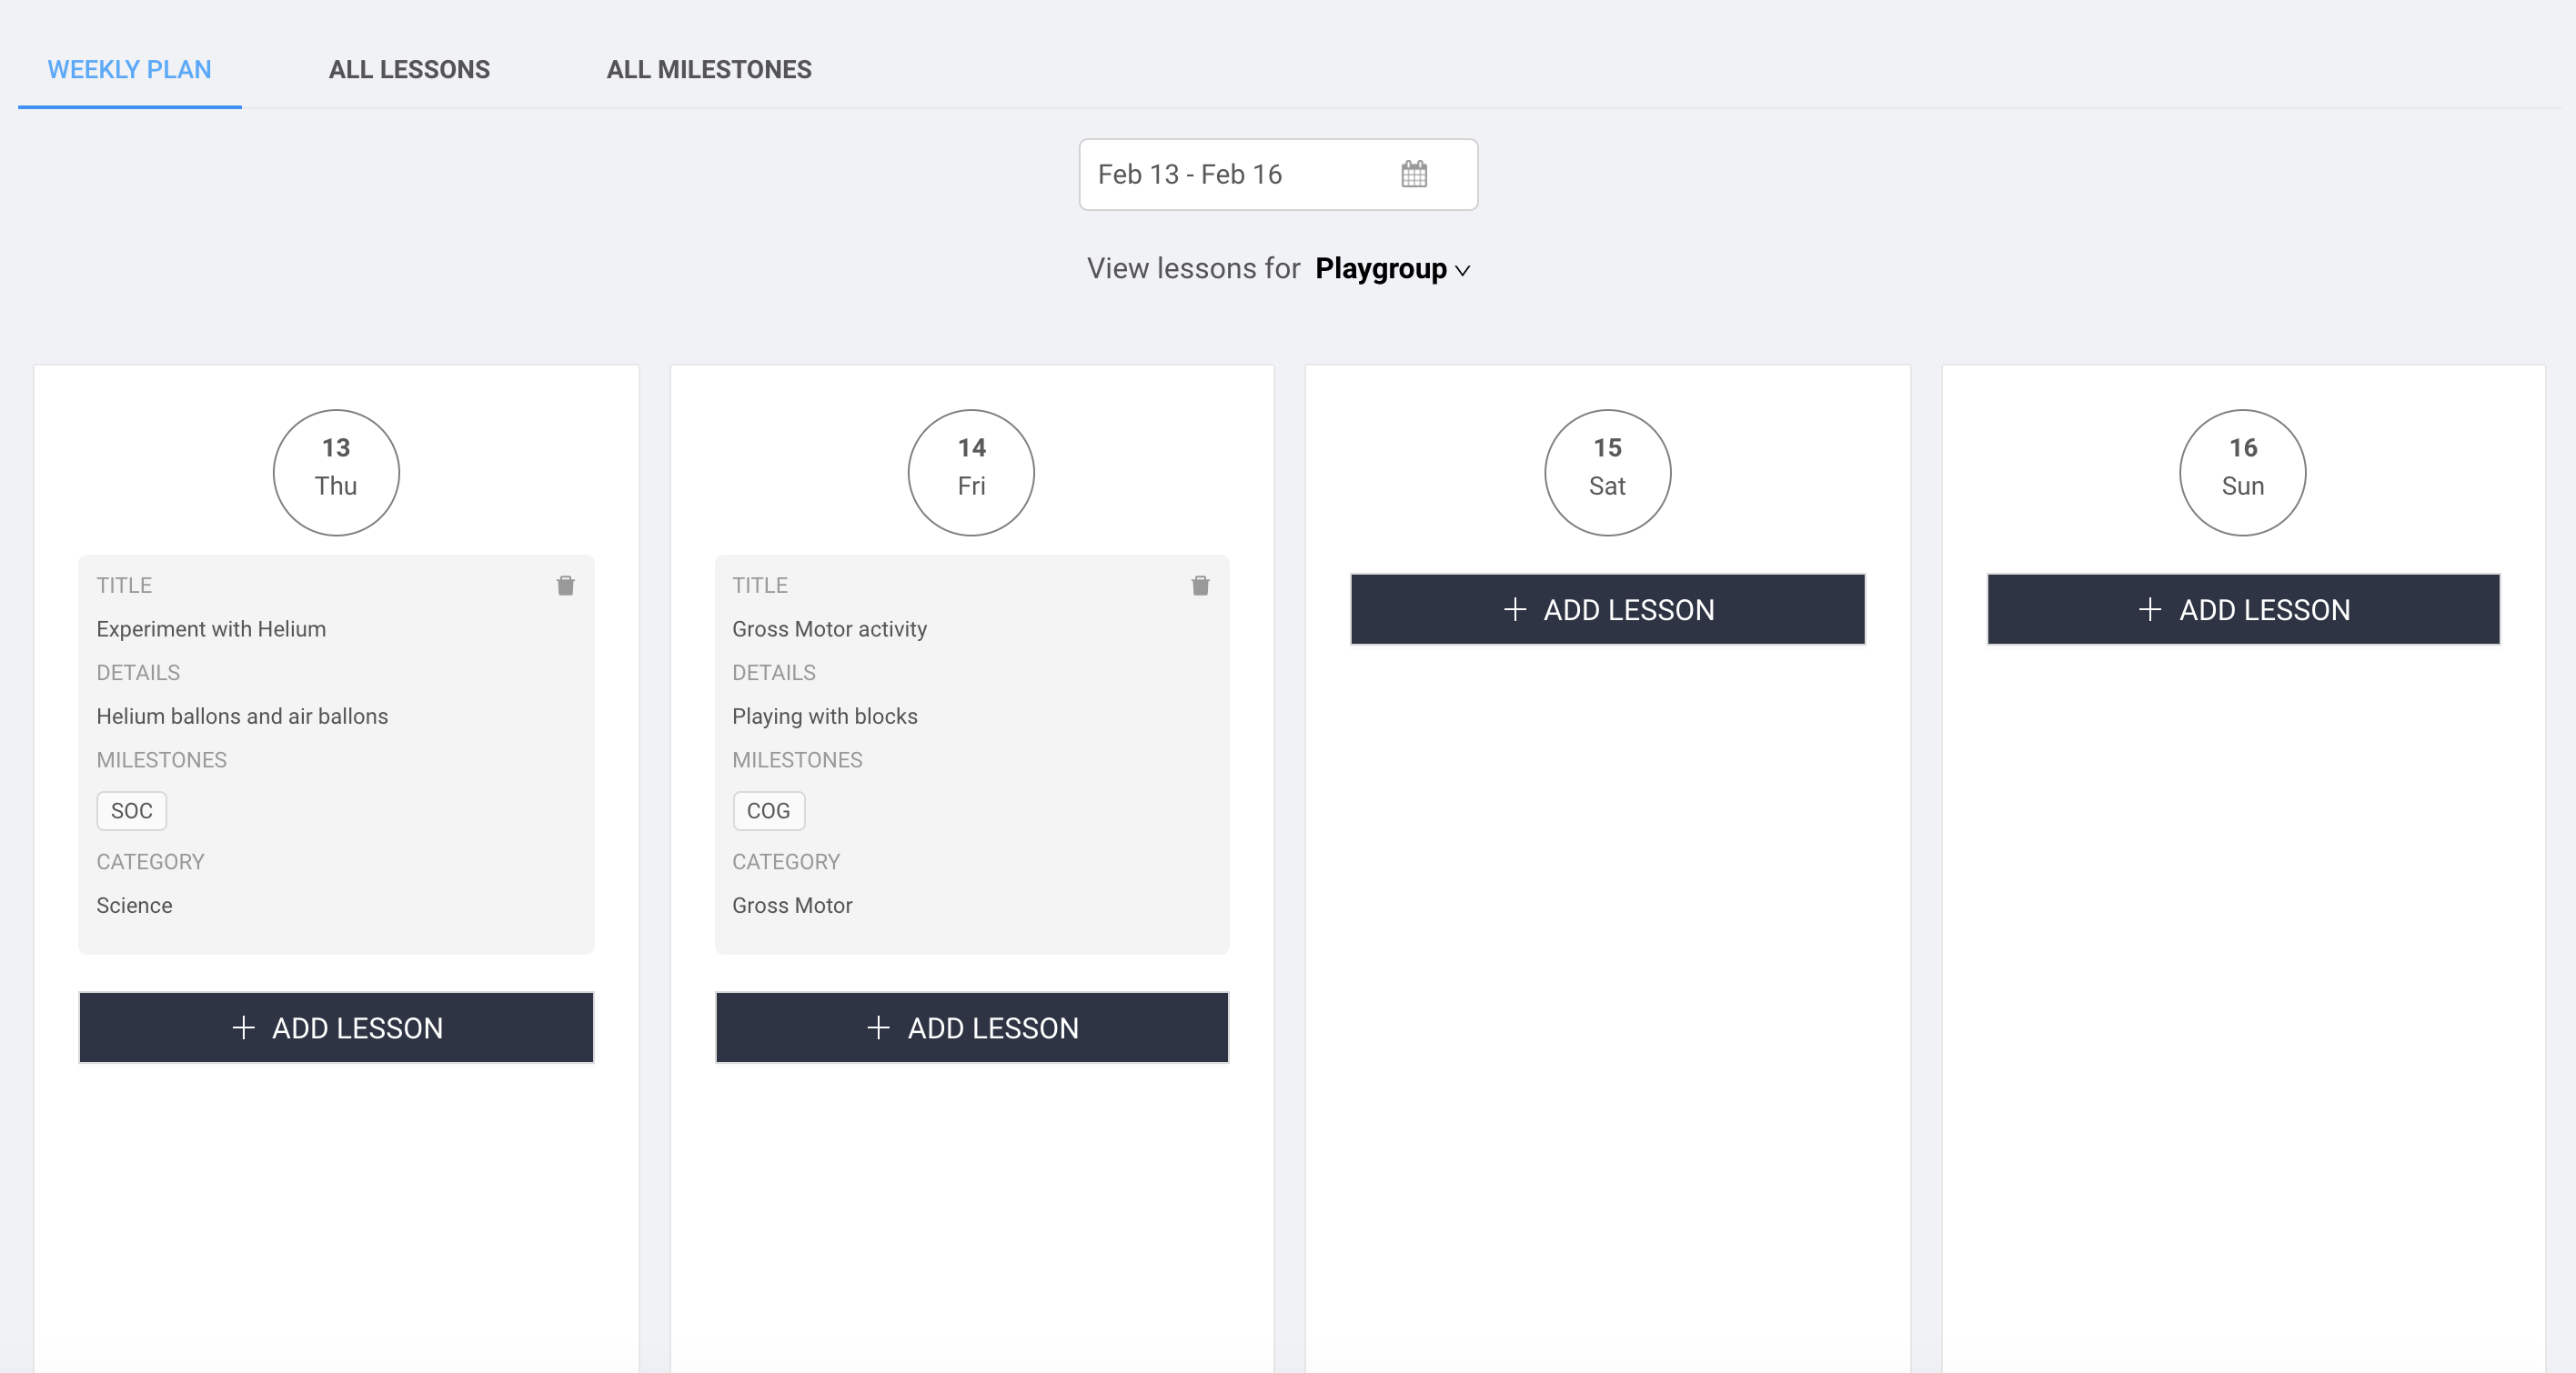Click the Feb 13 - Feb 16 date field

(x=1278, y=175)
